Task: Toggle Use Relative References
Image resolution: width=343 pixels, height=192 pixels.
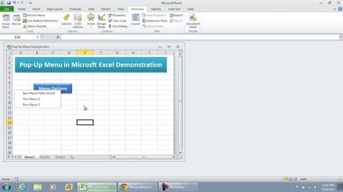Action: pos(40,21)
